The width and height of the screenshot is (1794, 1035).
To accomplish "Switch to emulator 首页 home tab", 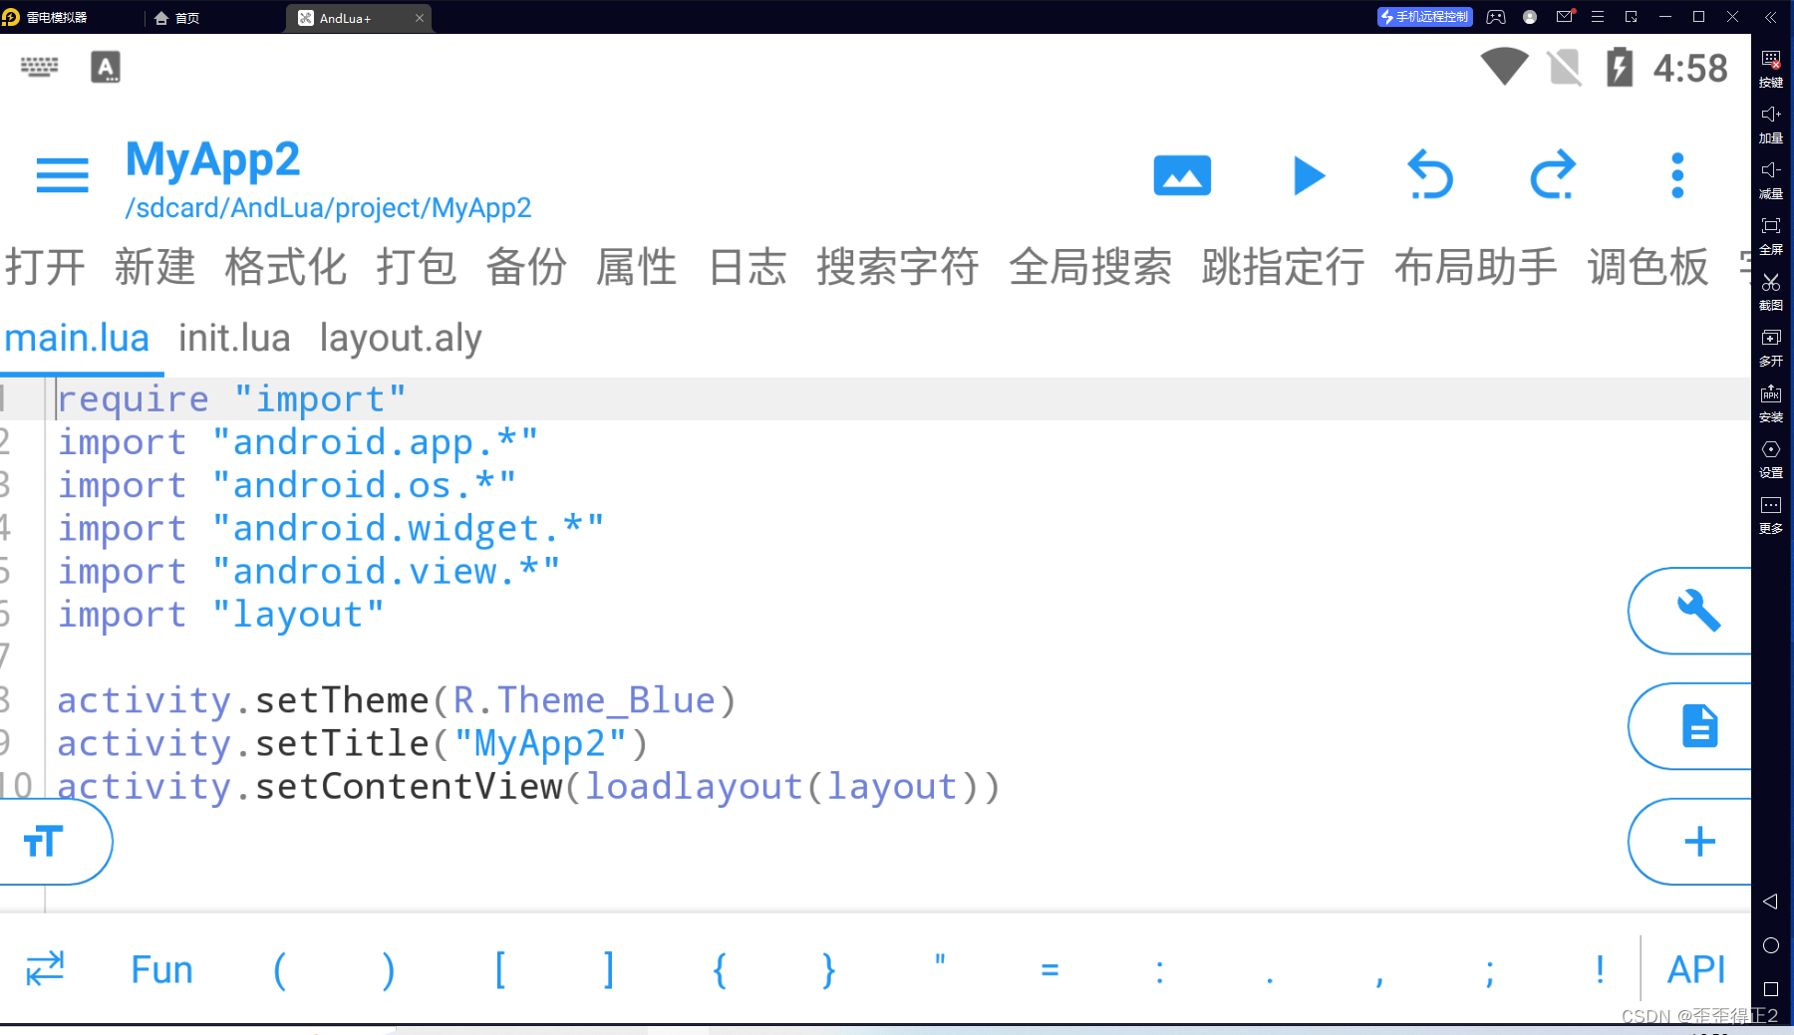I will click(177, 18).
